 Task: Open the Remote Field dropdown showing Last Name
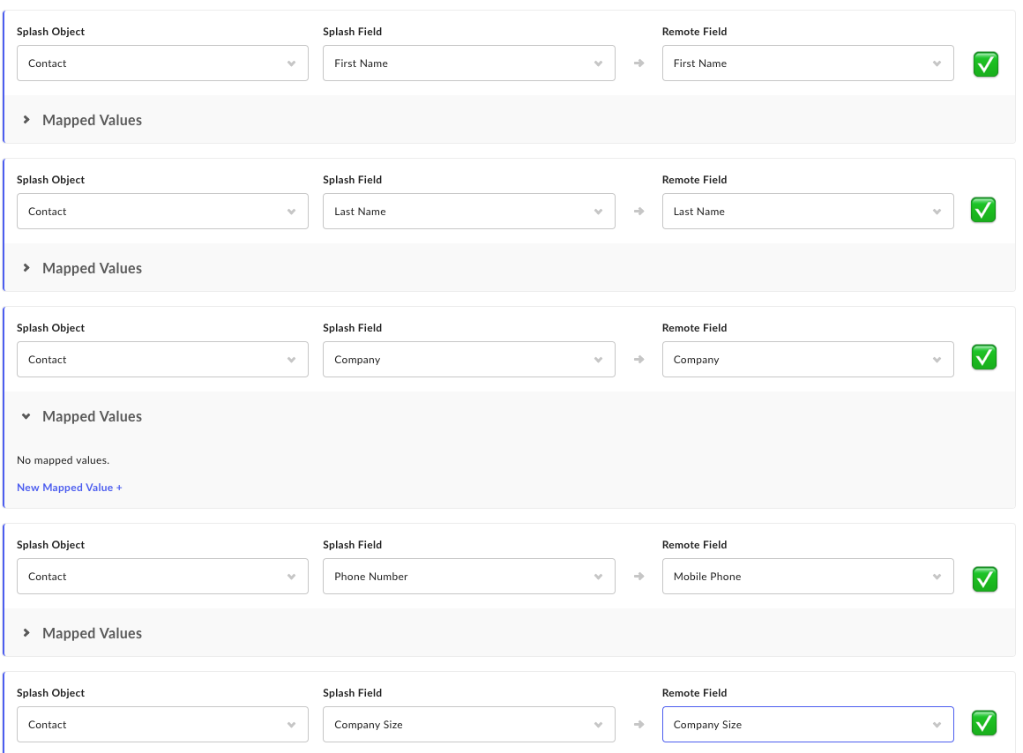point(808,212)
